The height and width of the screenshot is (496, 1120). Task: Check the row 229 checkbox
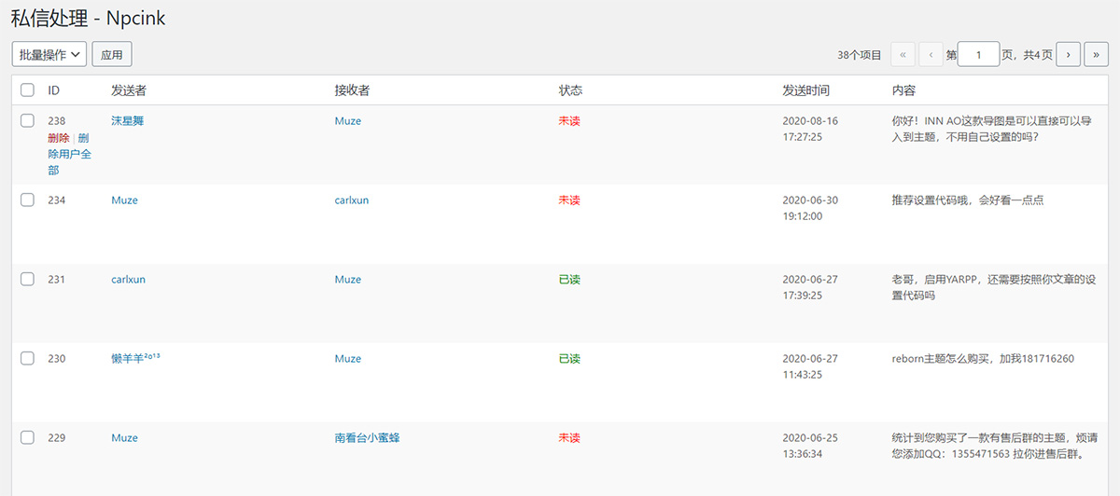[x=27, y=438]
